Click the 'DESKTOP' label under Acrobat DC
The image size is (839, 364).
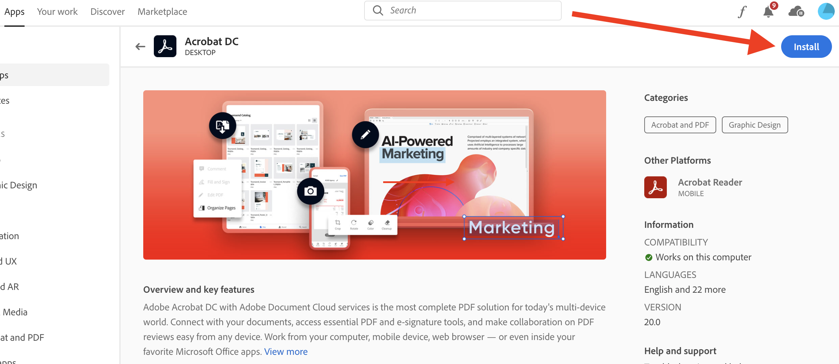click(200, 53)
